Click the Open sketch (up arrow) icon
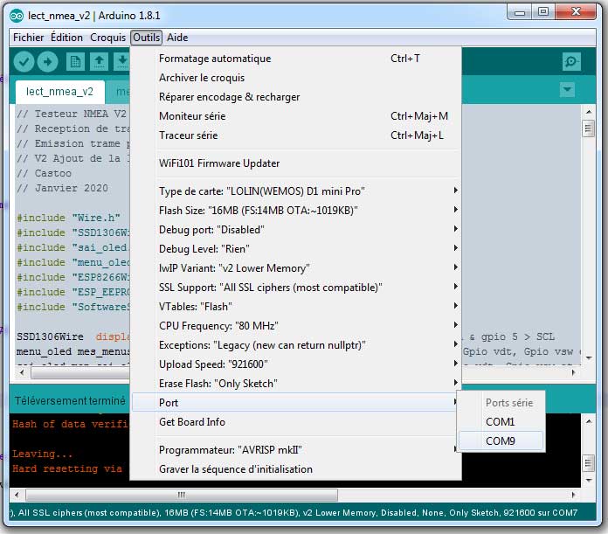This screenshot has height=534, width=608. tap(99, 62)
